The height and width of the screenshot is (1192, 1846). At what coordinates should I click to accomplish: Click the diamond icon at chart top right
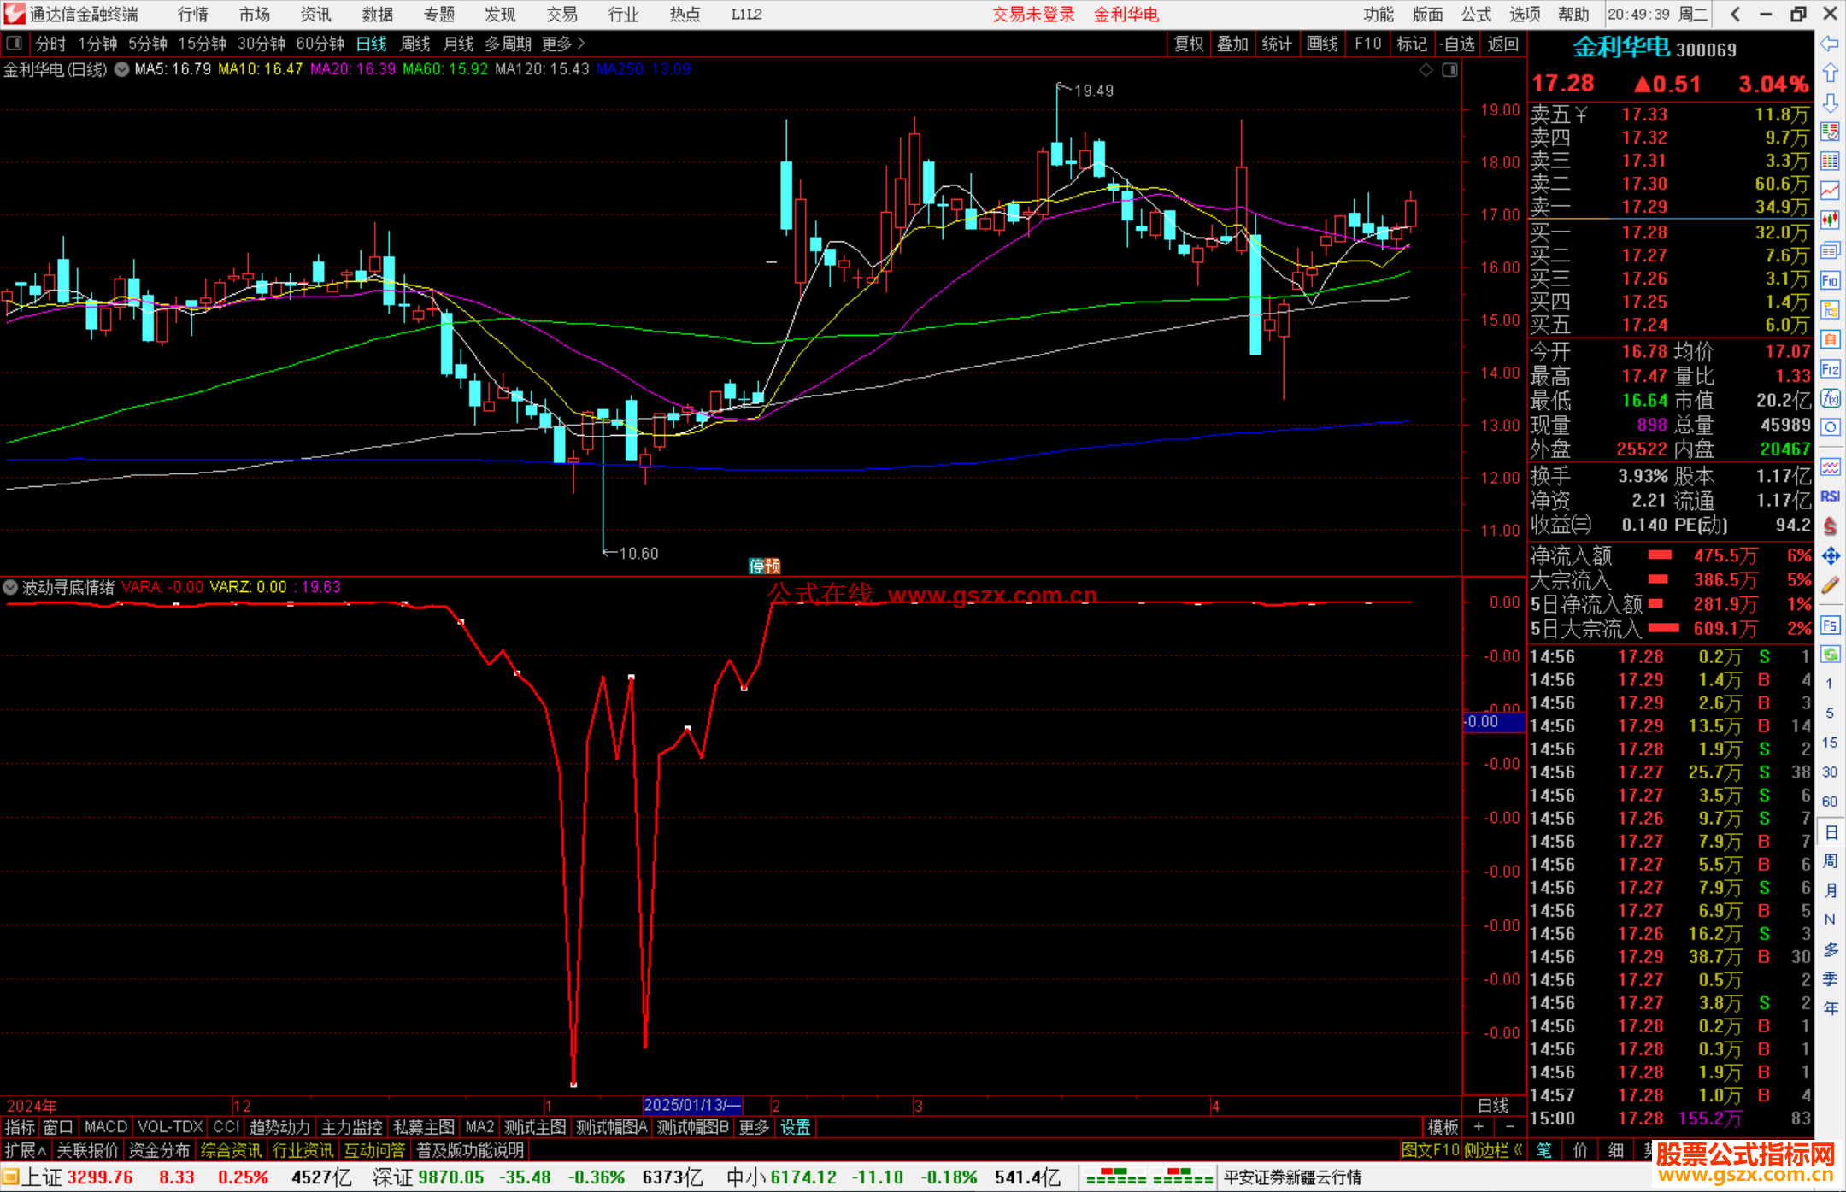[x=1426, y=70]
